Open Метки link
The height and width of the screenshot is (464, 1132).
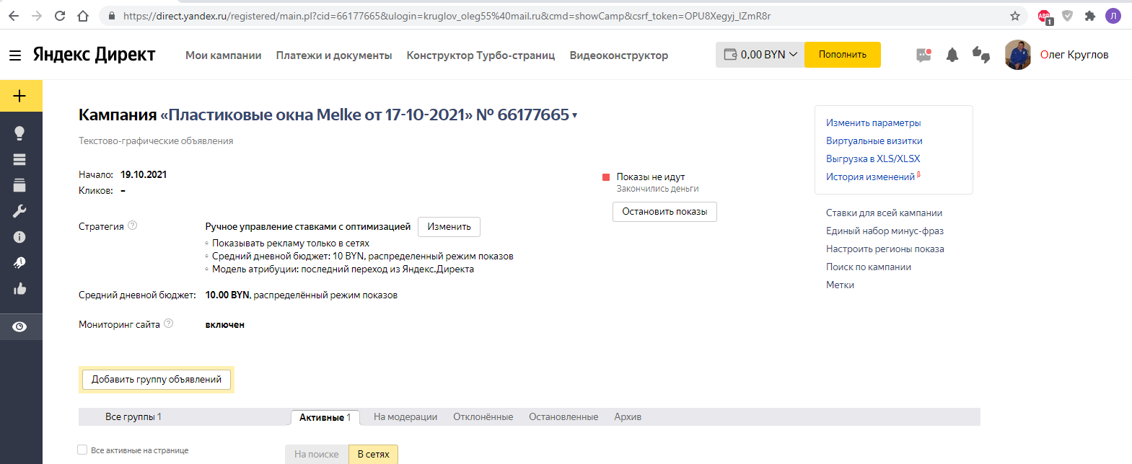click(840, 285)
